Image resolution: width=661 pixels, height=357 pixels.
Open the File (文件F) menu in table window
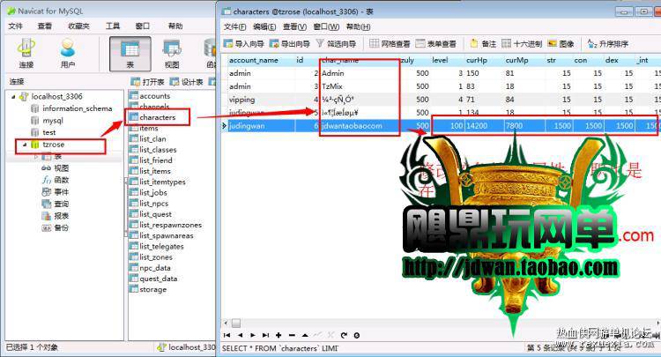coord(234,26)
